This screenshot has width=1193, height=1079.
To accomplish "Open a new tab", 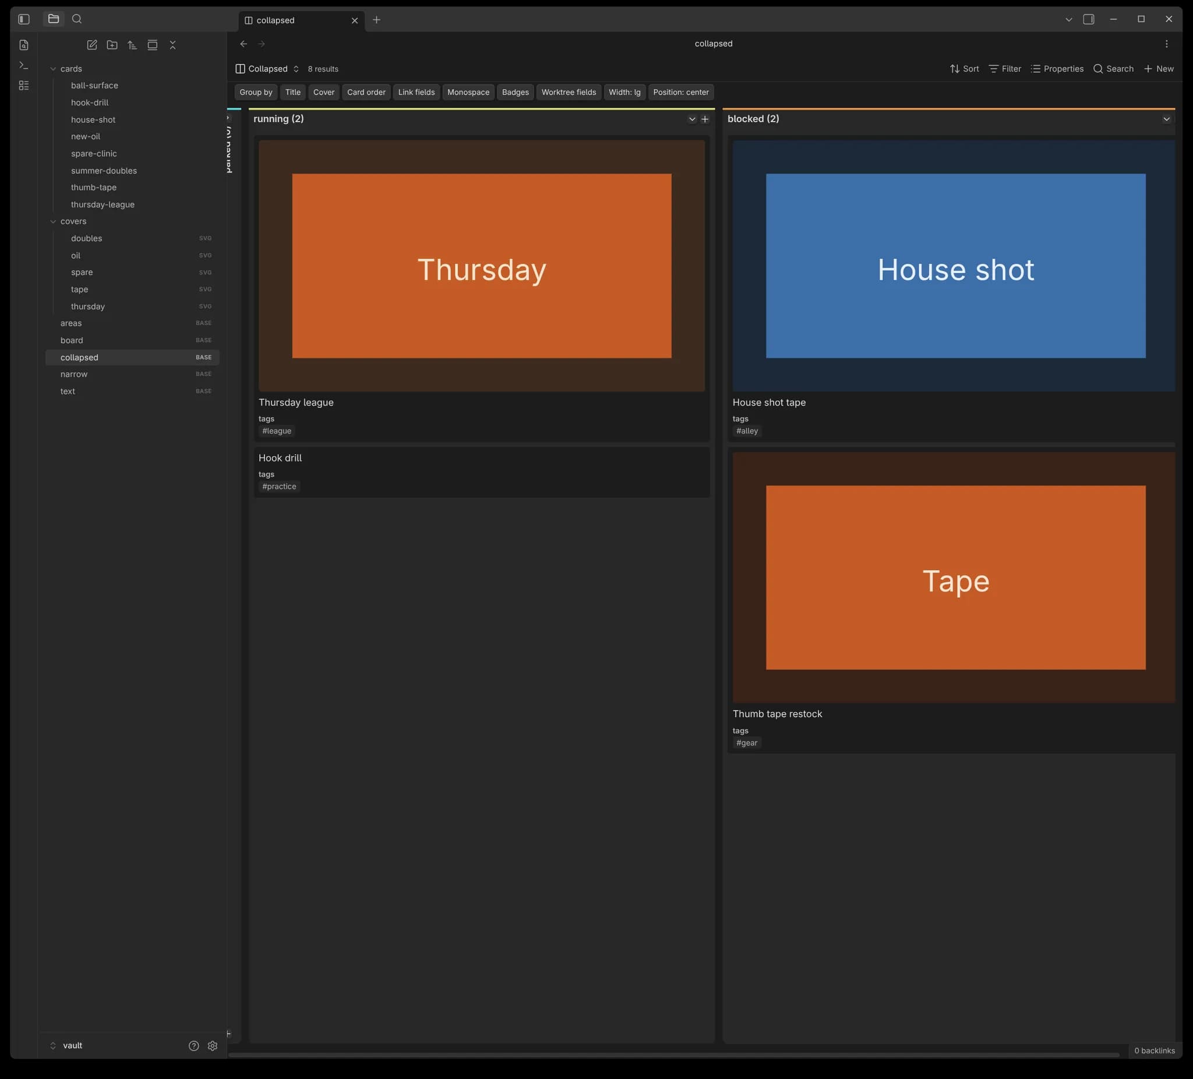I will pyautogui.click(x=376, y=20).
